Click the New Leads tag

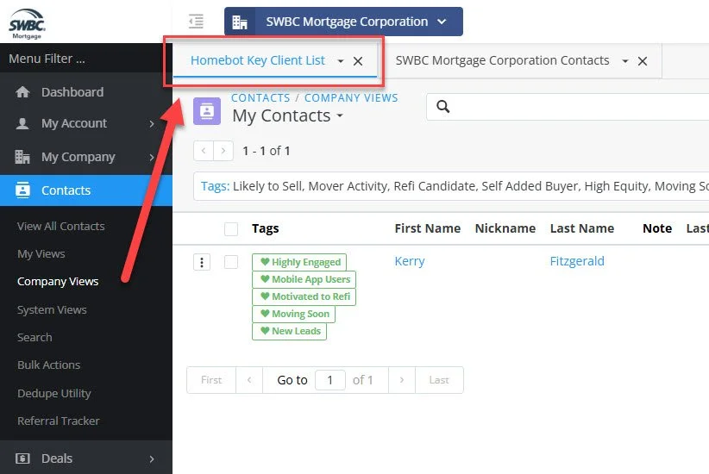pos(290,331)
